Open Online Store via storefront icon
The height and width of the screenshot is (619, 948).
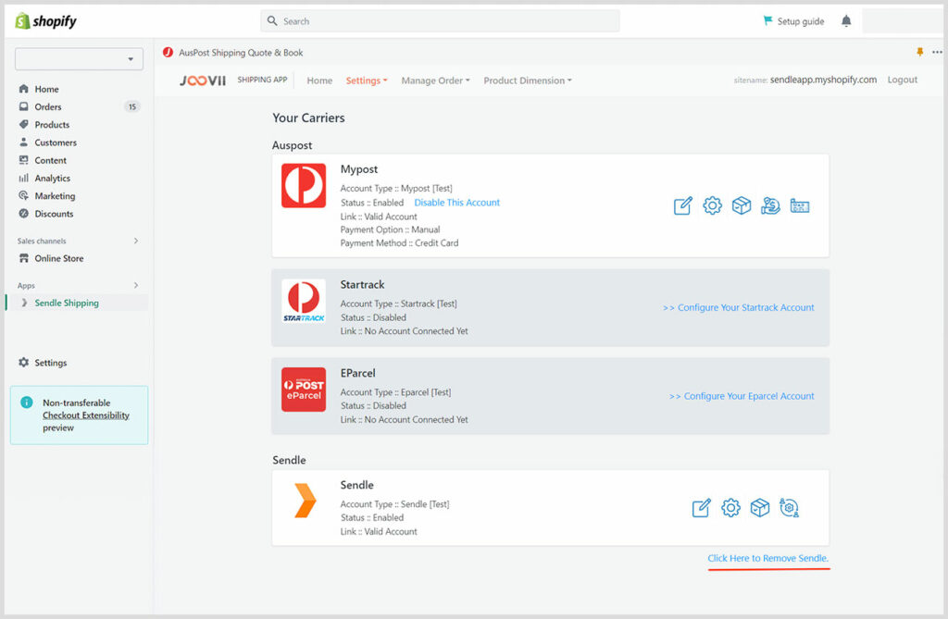(x=23, y=258)
